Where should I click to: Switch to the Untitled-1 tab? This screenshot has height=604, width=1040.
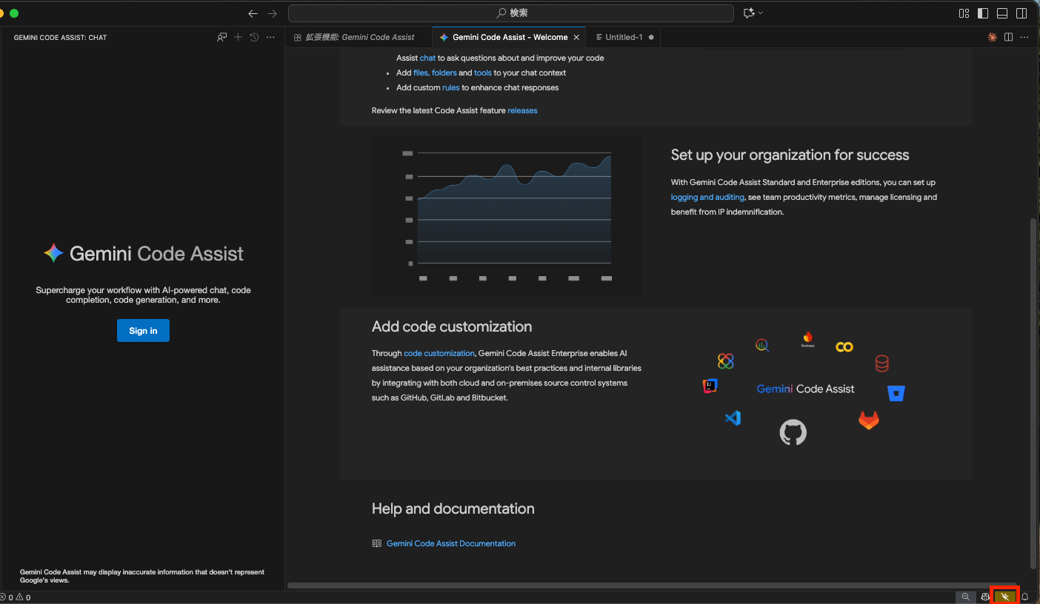tap(623, 37)
